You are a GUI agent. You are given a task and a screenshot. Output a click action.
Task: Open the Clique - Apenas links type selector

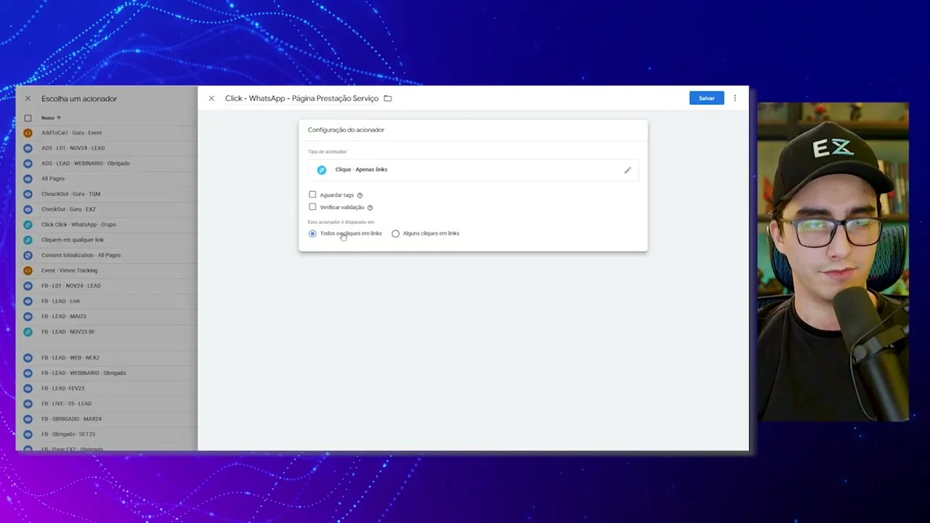pos(473,170)
